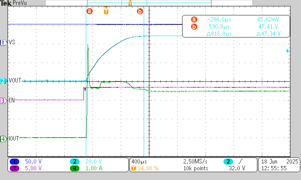Viewport: 301px width, 180px height.
Task: Click the cursor a marker above the graticule
Action: click(x=90, y=11)
